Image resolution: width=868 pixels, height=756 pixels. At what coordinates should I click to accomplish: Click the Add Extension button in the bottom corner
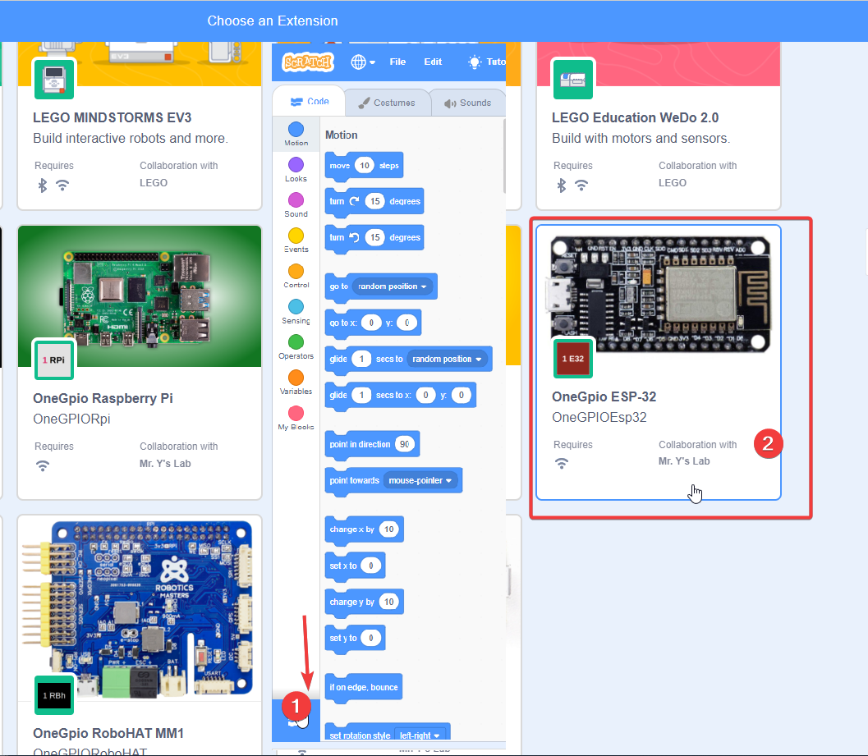tap(296, 720)
